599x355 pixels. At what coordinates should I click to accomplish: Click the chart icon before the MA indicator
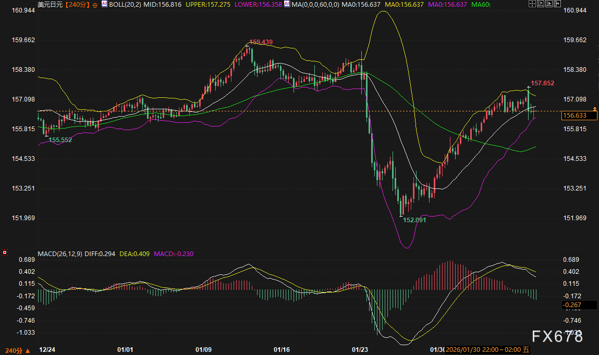[287, 4]
